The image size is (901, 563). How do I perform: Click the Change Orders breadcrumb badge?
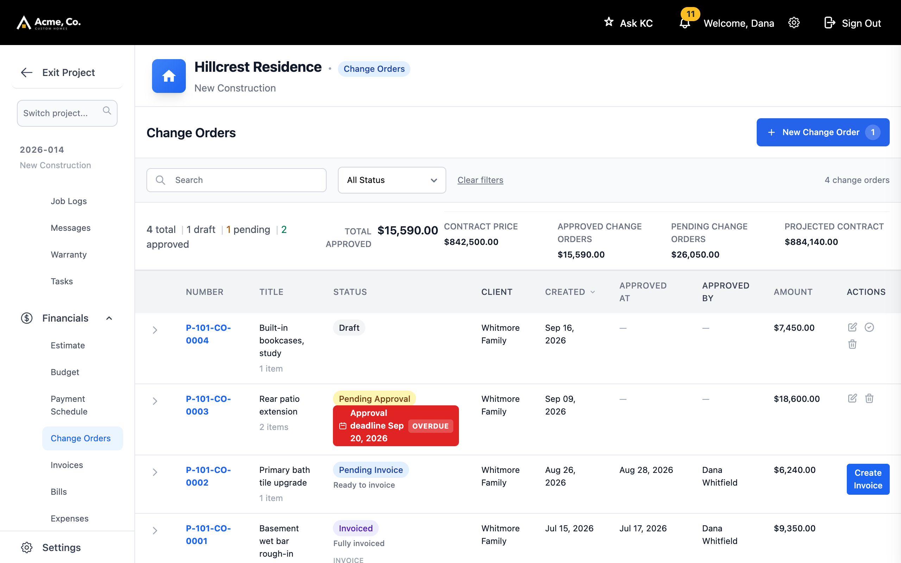point(374,69)
